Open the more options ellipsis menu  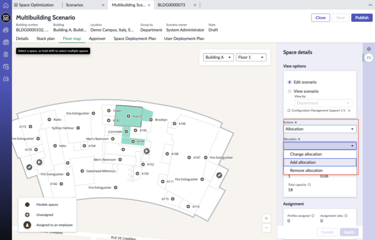(x=370, y=5)
